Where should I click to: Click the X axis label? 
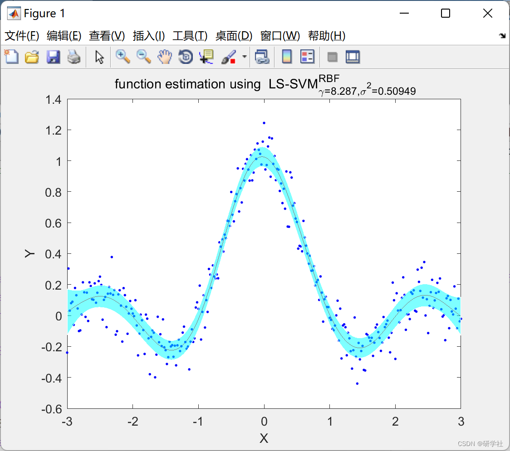tap(264, 438)
